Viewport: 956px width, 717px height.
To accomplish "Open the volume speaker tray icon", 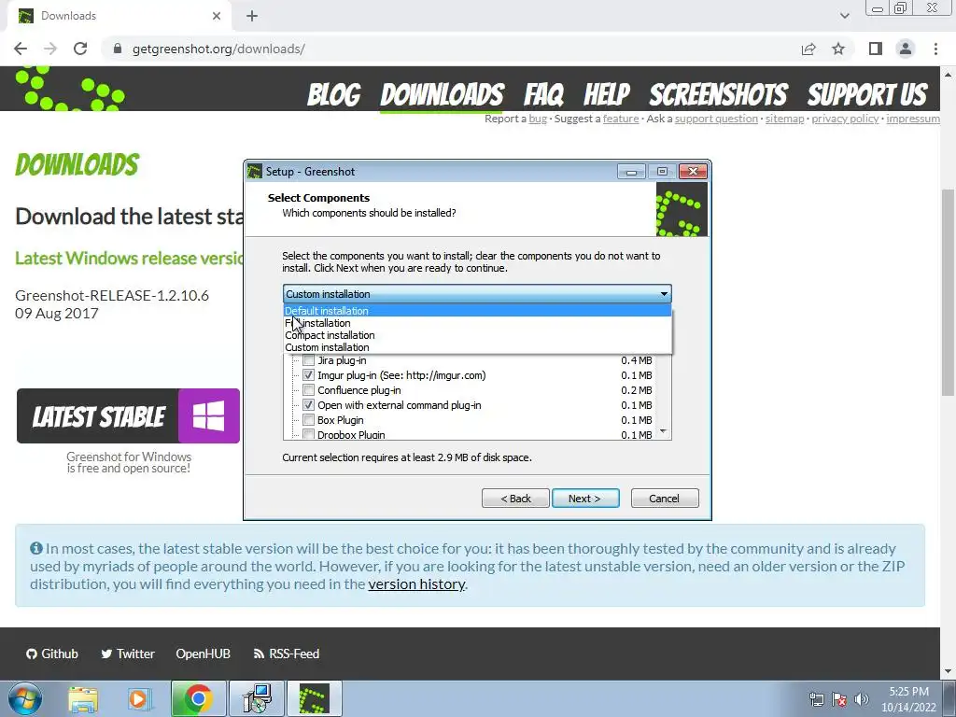I will 861,699.
